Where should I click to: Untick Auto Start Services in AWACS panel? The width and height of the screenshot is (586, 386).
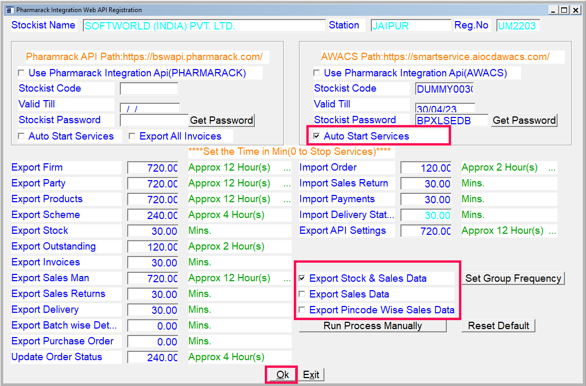(316, 136)
